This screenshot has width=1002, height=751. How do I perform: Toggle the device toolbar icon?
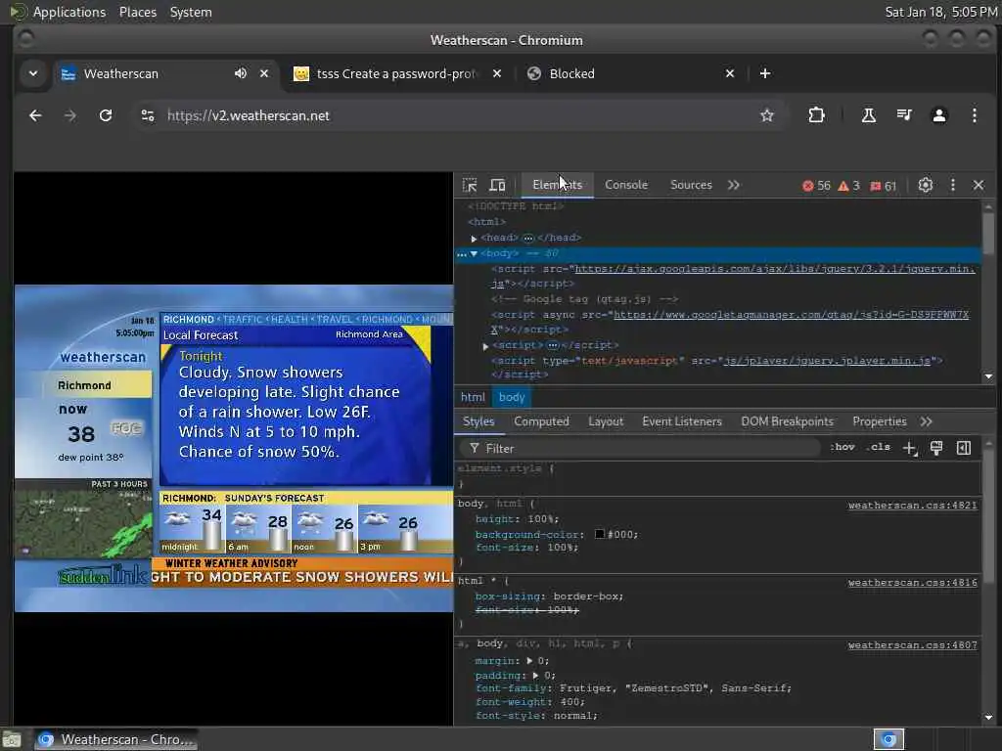tap(497, 185)
